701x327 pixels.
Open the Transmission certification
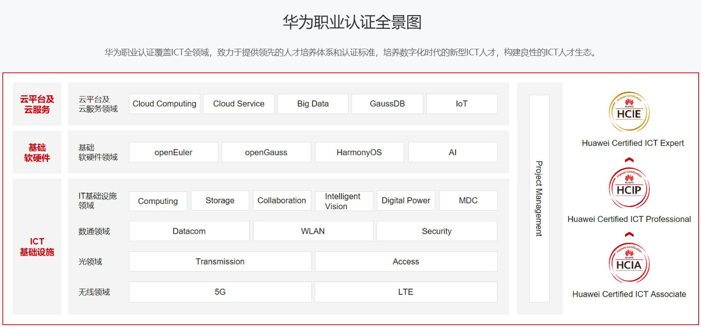(220, 261)
